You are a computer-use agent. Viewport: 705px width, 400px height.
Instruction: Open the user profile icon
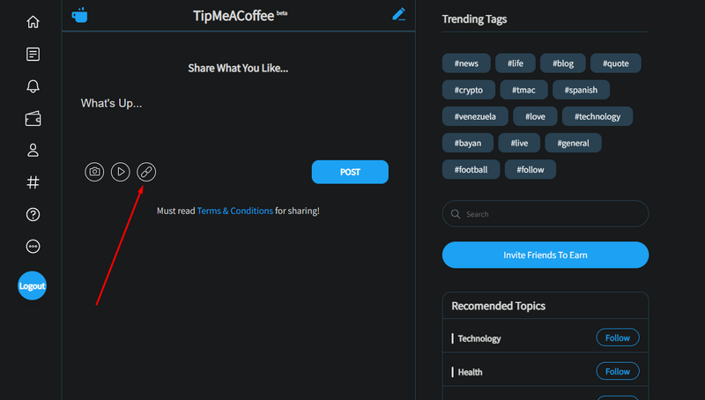point(33,151)
